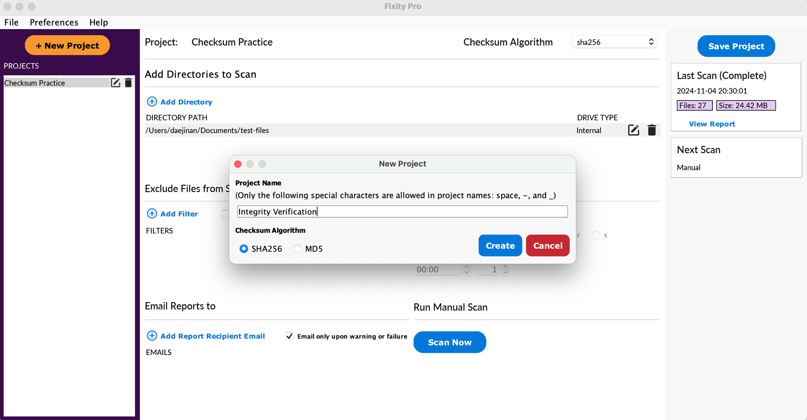Select the MD5 checksum algorithm radio
The width and height of the screenshot is (807, 420).
298,249
